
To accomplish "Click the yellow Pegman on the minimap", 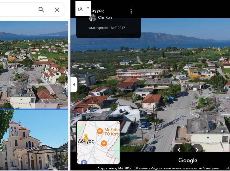I will tap(86, 137).
